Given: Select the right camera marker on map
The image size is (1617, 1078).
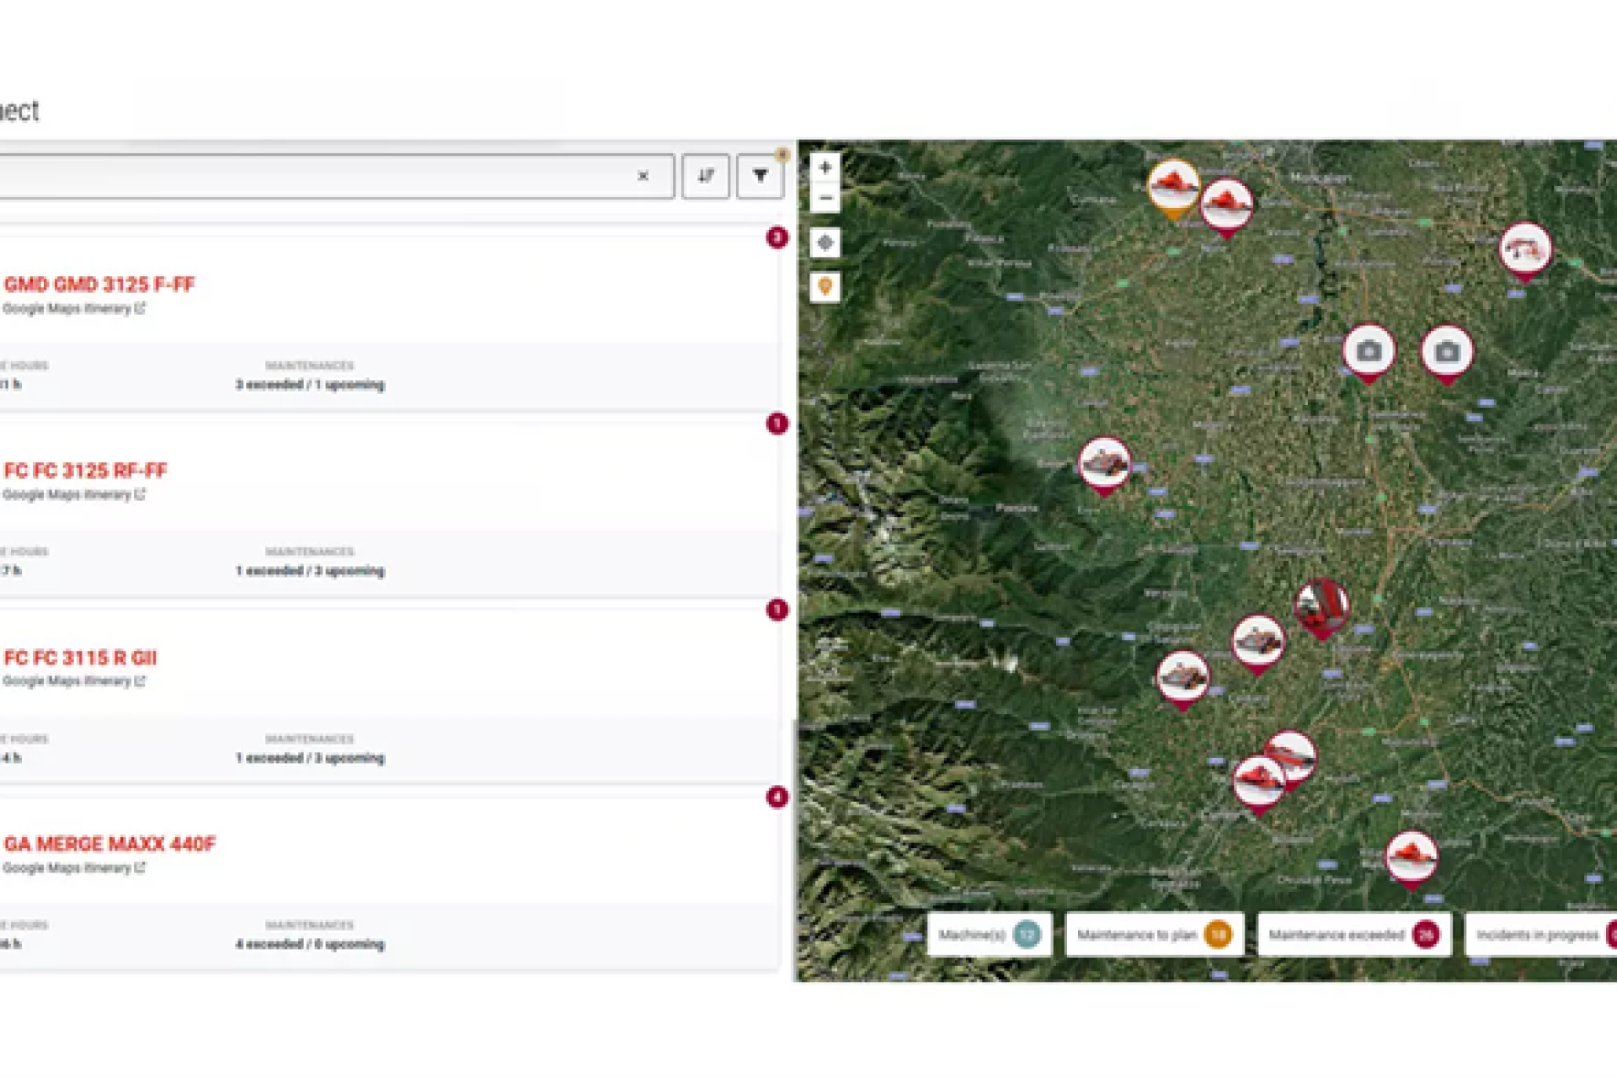Looking at the screenshot, I should click(1447, 352).
